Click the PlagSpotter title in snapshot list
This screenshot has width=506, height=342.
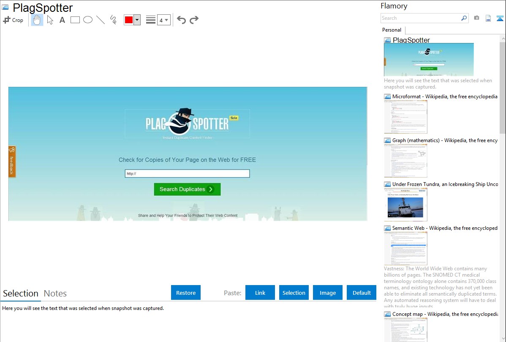411,40
